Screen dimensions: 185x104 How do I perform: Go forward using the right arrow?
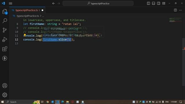click(x=59, y=3)
